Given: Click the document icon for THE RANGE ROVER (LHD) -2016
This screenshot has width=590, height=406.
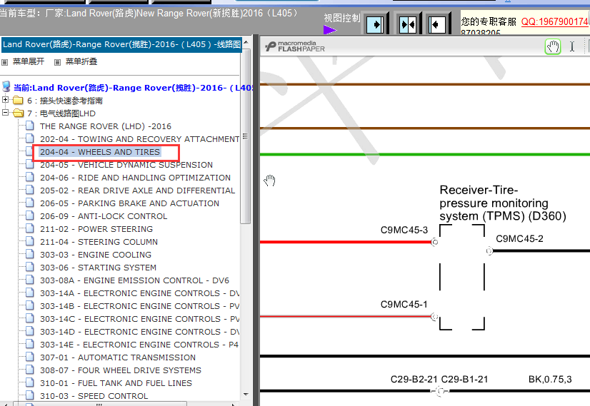Looking at the screenshot, I should point(30,126).
